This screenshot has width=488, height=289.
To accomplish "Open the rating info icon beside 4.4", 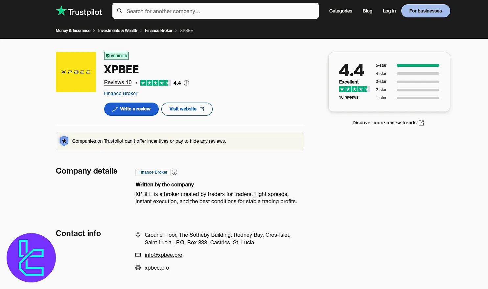I will pyautogui.click(x=186, y=83).
